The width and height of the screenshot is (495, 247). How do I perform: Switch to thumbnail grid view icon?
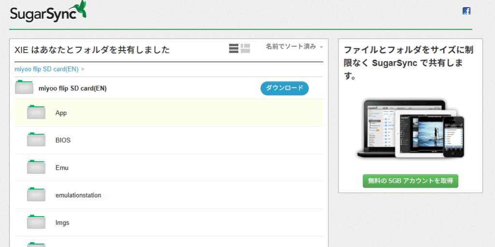[x=245, y=48]
